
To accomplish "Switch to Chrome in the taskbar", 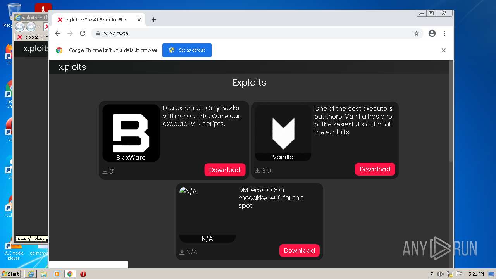I will coord(70,274).
